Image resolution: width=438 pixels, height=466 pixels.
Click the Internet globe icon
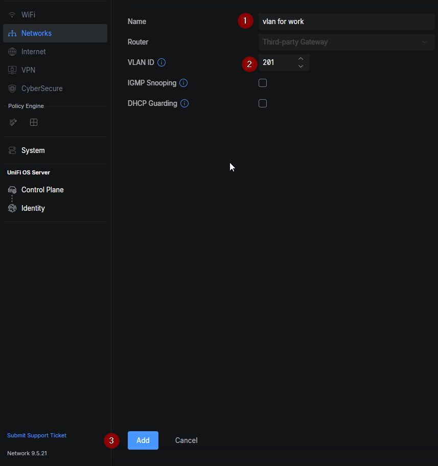coord(12,52)
